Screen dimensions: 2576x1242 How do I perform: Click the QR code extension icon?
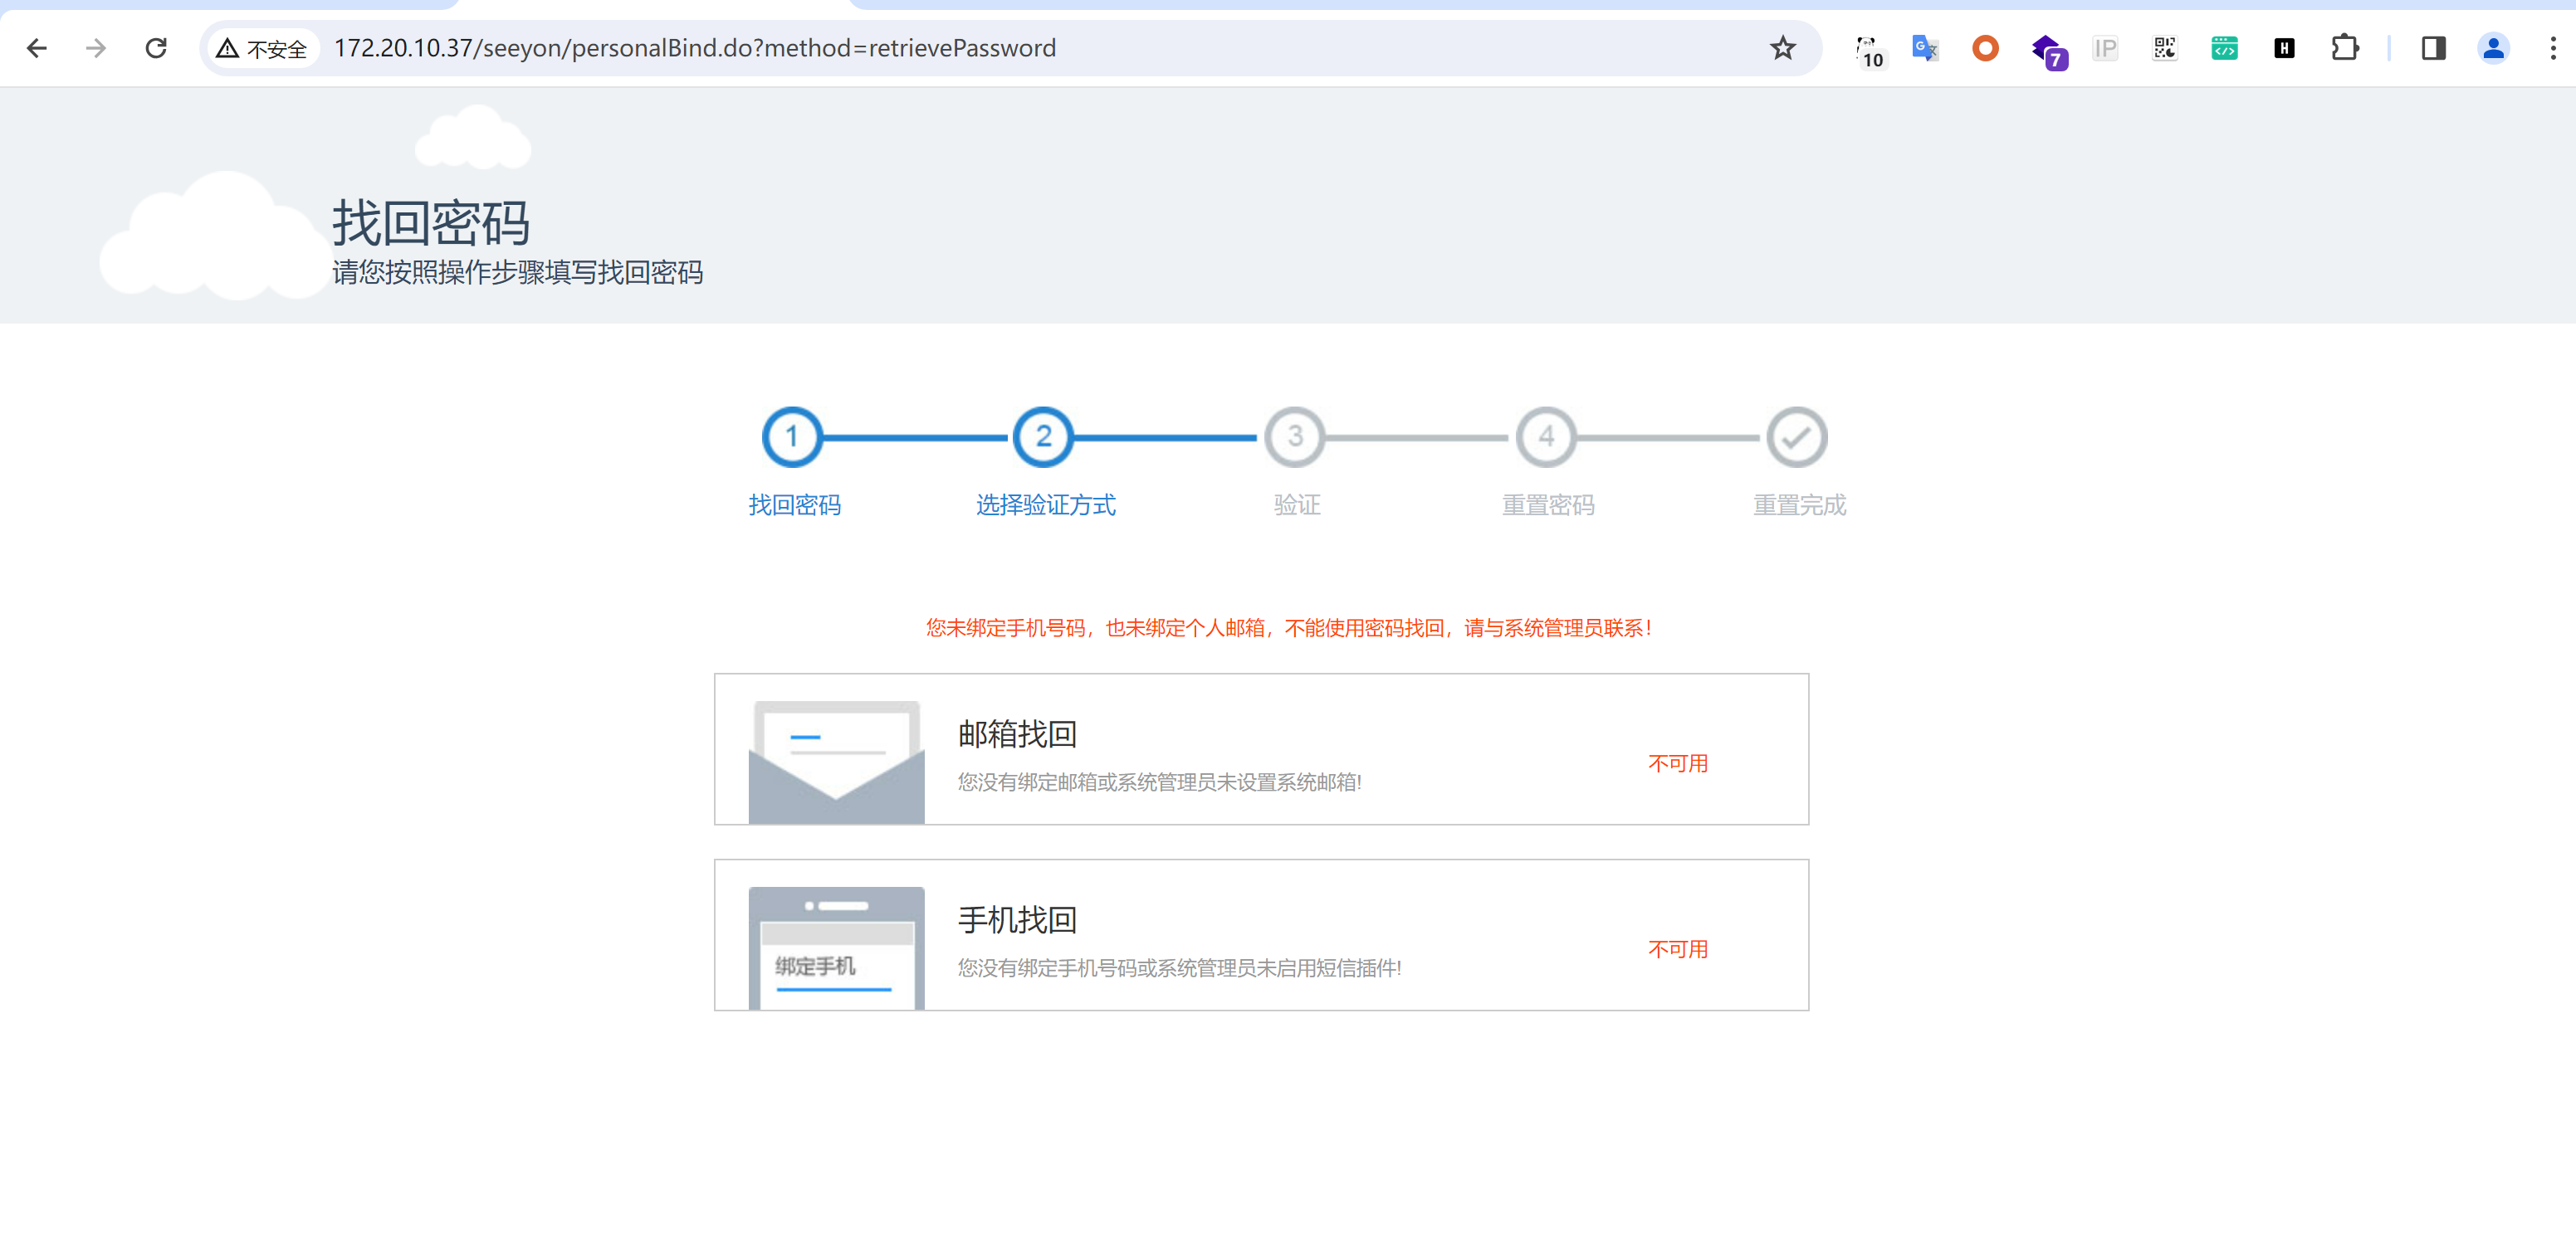click(2164, 48)
